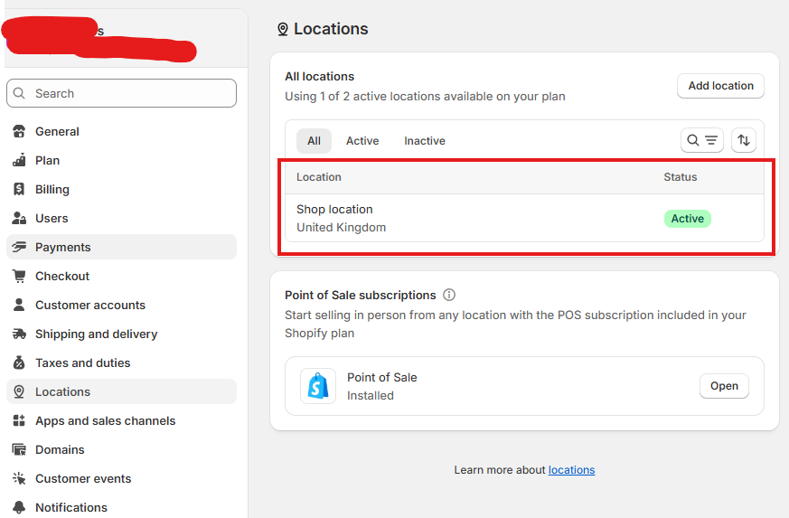This screenshot has width=789, height=518.
Task: Click the Point of Sale Shopify bag icon
Action: [318, 386]
